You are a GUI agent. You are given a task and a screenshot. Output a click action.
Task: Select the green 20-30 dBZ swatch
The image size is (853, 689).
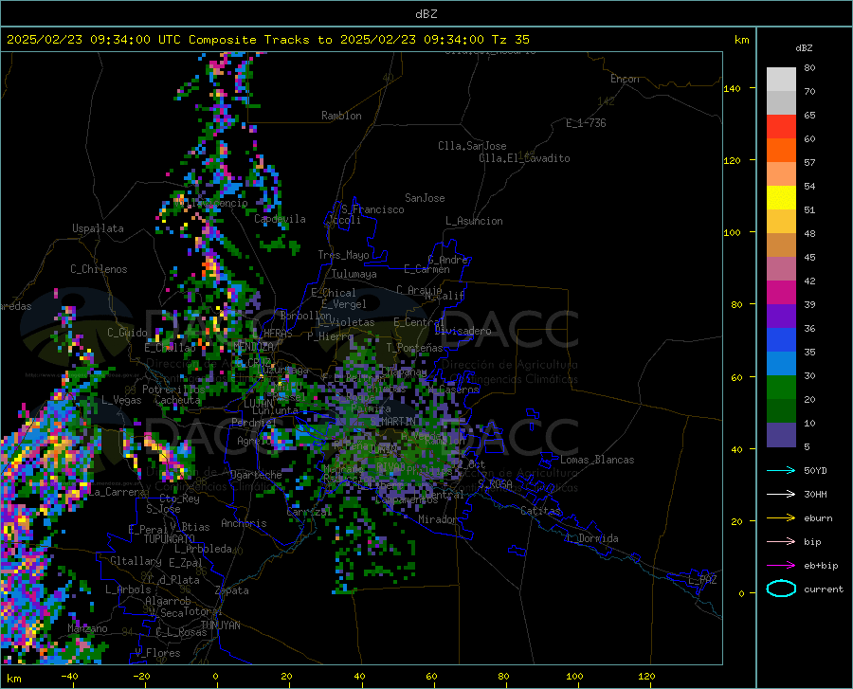pyautogui.click(x=781, y=388)
